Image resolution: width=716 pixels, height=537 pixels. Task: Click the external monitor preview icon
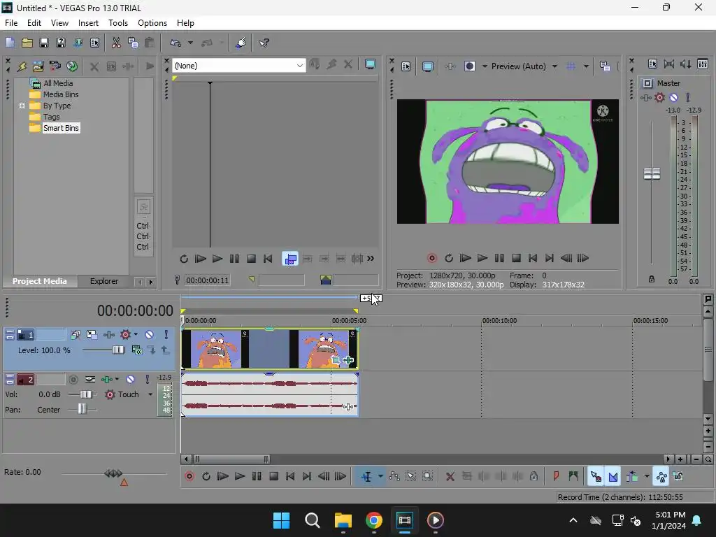428,66
